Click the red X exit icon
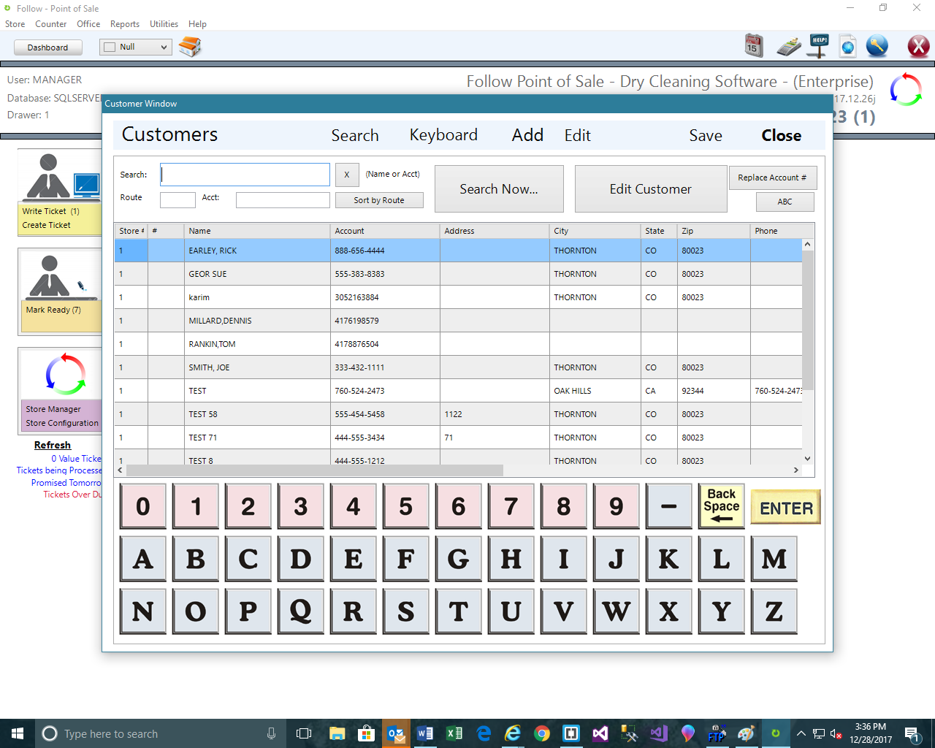This screenshot has height=748, width=935. point(918,47)
